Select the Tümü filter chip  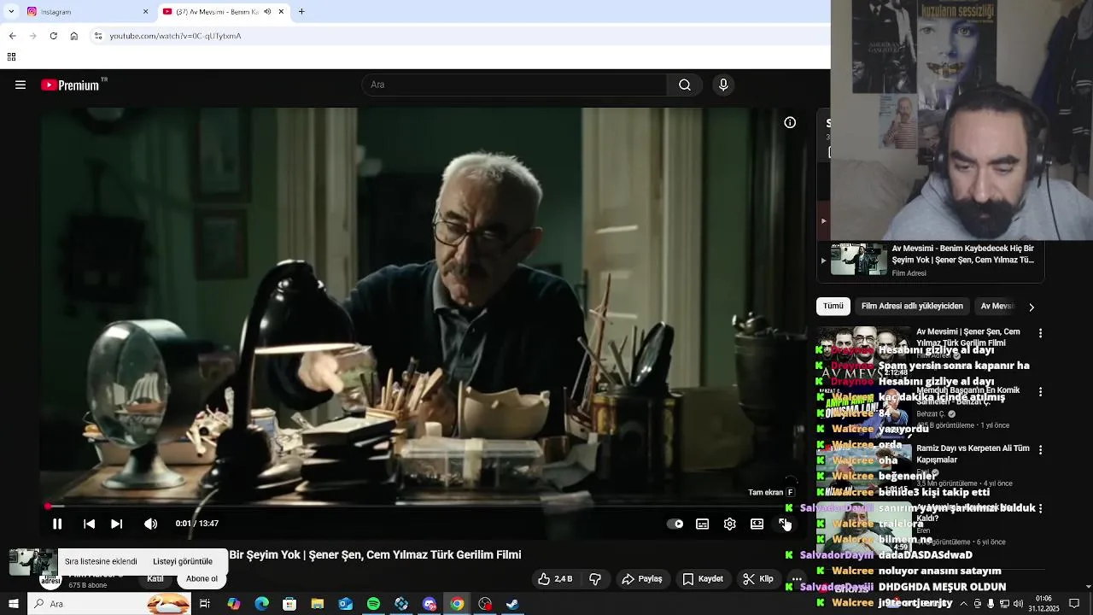click(833, 306)
